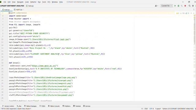Start debugging with the bug icon
The height and width of the screenshot is (110, 196).
coord(178,6)
